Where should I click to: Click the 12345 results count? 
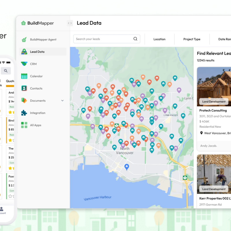tap(206, 60)
